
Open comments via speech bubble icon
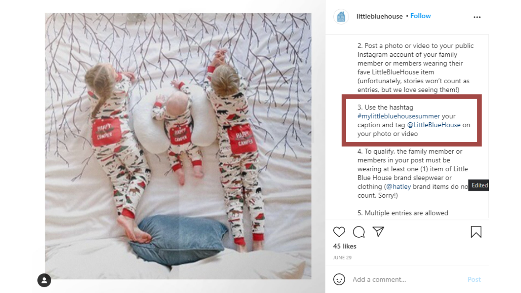pos(359,232)
